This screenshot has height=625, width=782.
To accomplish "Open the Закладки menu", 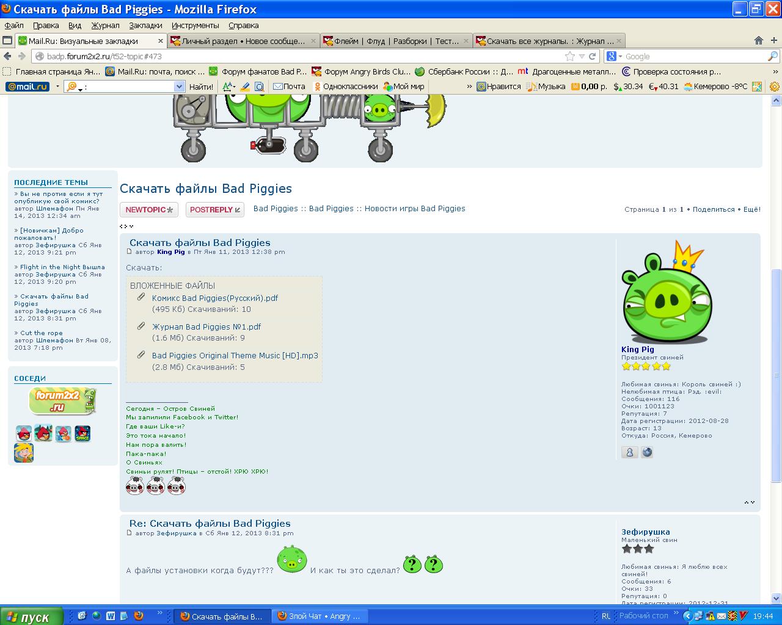I will click(145, 25).
